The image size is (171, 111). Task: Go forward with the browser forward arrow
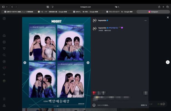pyautogui.click(x=16, y=7)
